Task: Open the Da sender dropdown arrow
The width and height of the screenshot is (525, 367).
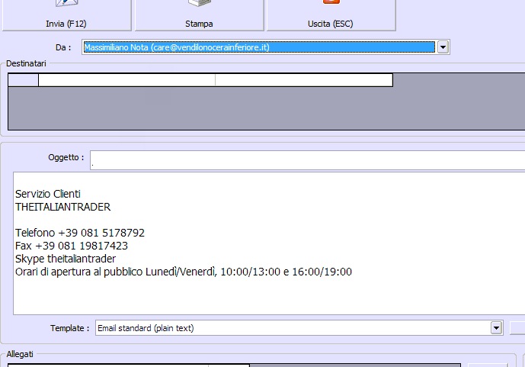Action: pos(443,47)
